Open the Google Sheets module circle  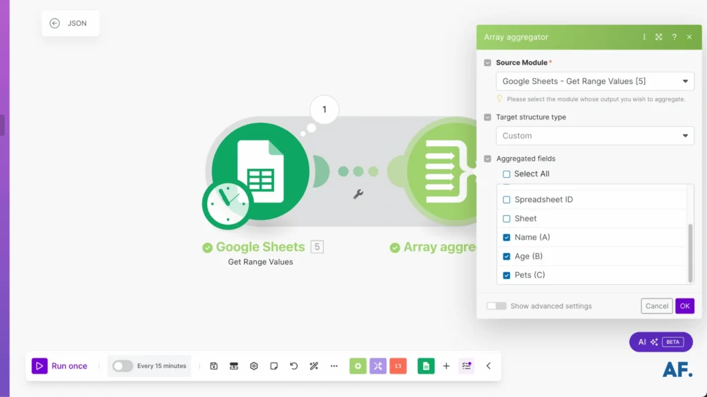click(x=260, y=171)
